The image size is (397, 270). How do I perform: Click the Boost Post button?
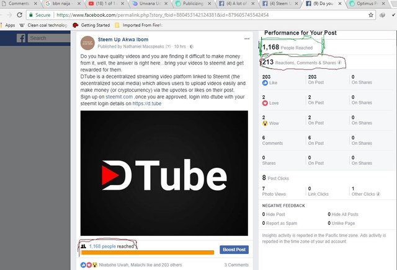(x=234, y=250)
